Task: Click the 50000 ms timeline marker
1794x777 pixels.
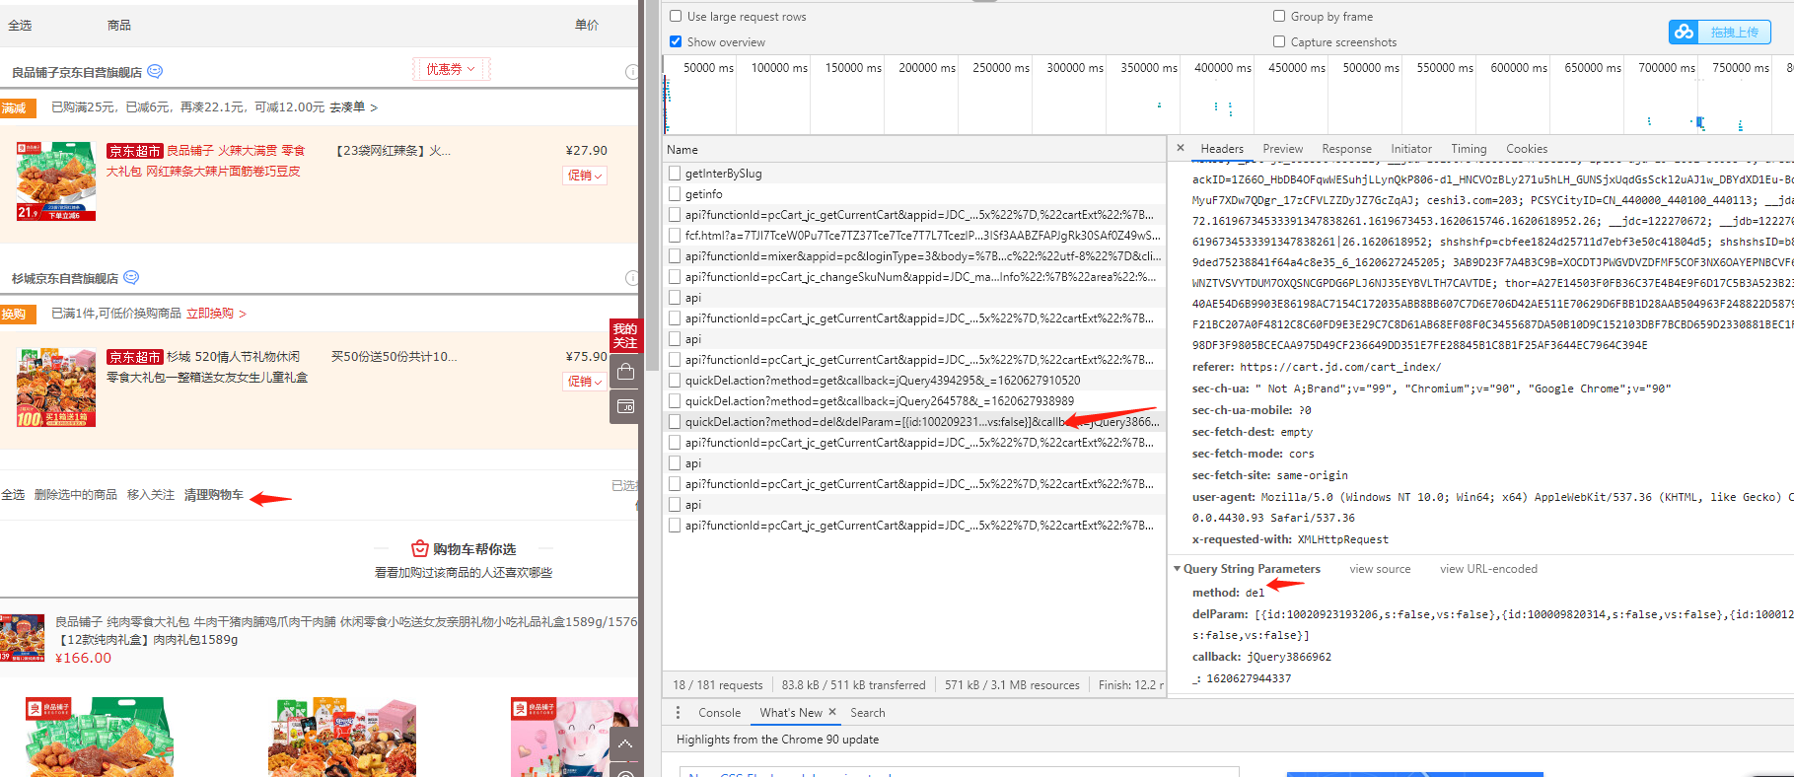Action: [x=708, y=68]
